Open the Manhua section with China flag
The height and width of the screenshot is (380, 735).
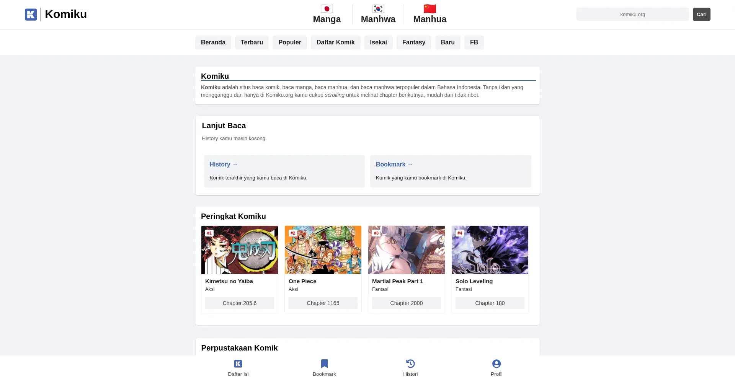[430, 14]
